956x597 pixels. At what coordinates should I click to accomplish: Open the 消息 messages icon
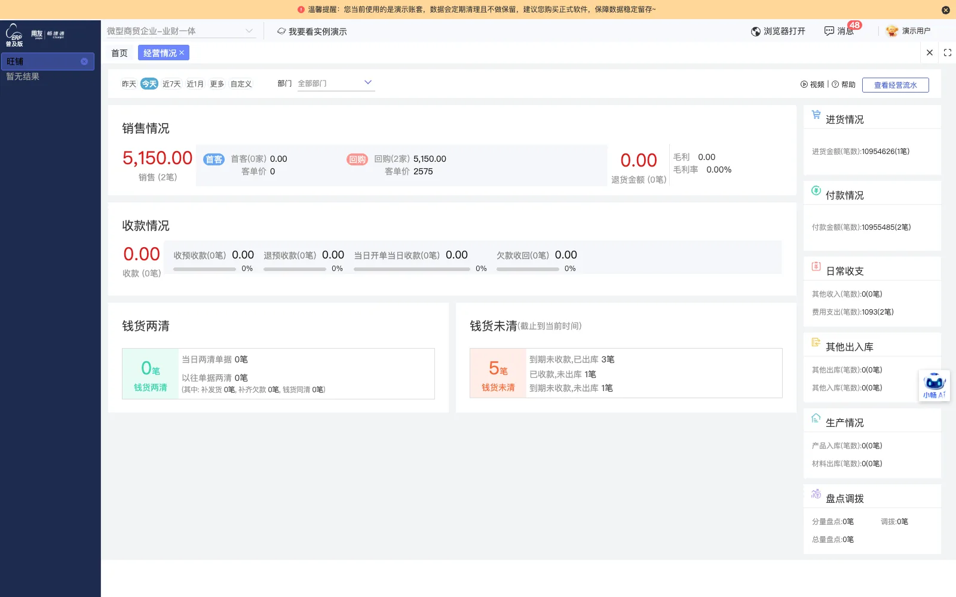point(829,31)
